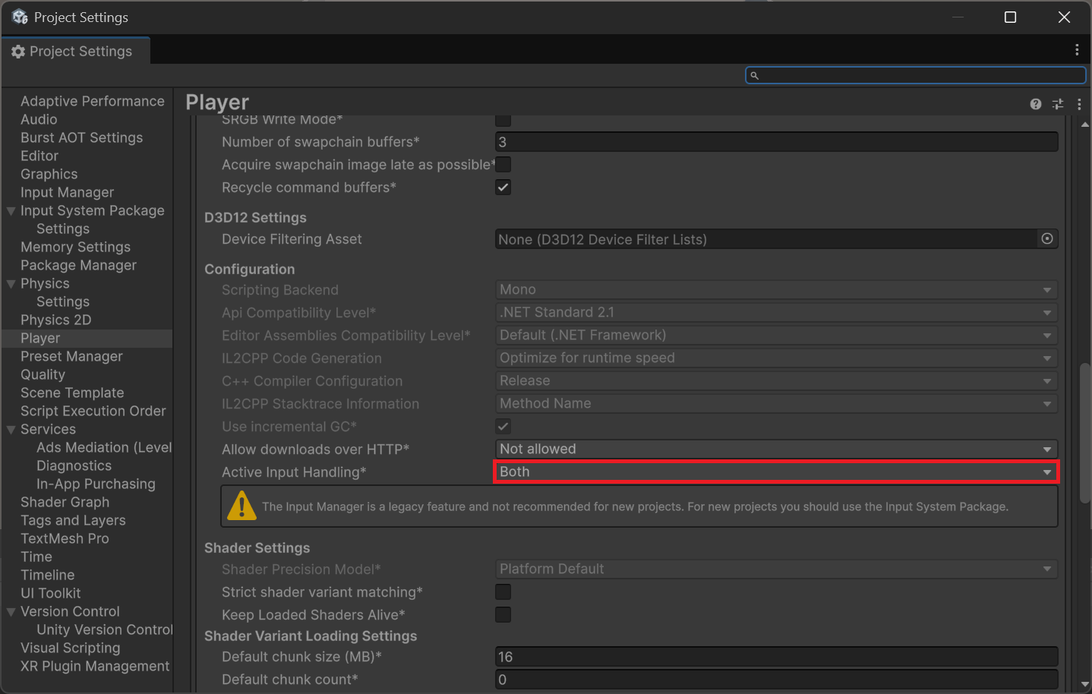Select Physics 2D category
Image resolution: width=1092 pixels, height=694 pixels.
coord(55,320)
